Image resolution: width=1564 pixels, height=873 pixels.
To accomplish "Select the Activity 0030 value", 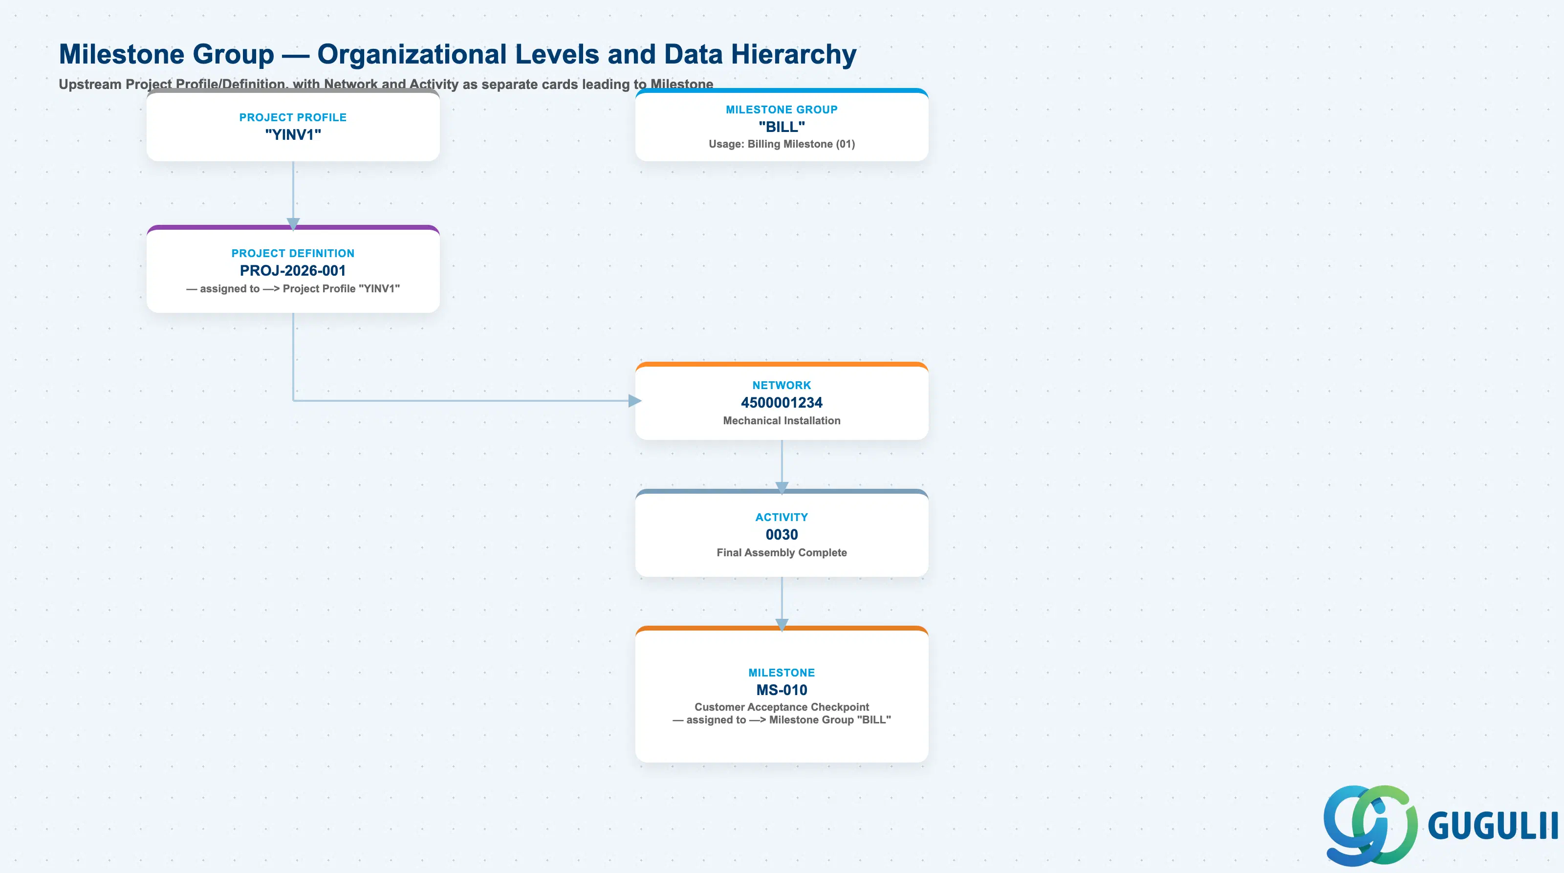I will pos(782,535).
